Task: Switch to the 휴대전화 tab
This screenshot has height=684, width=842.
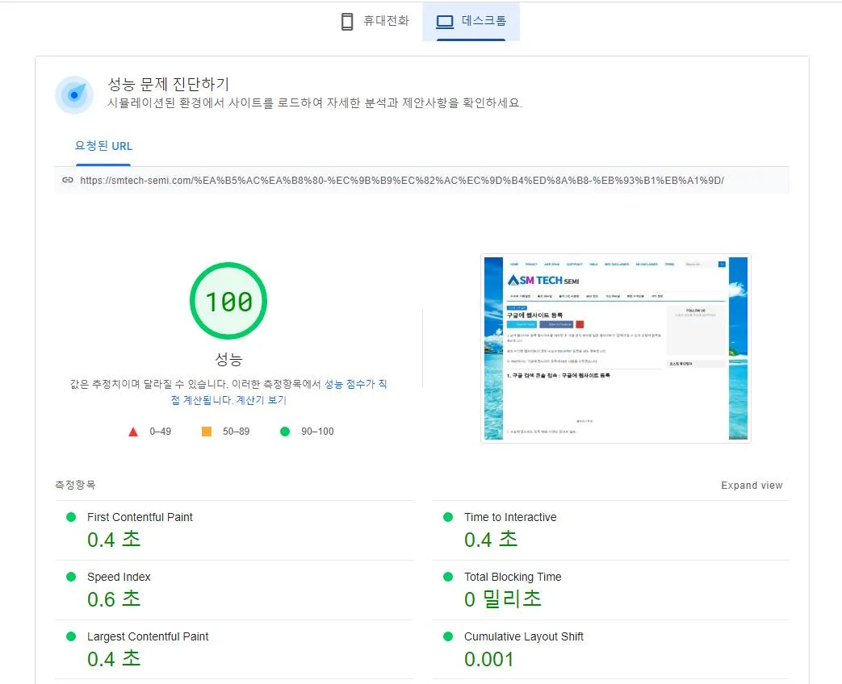Action: (373, 20)
